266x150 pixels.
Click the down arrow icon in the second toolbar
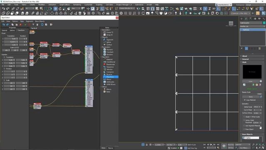pos(180,13)
